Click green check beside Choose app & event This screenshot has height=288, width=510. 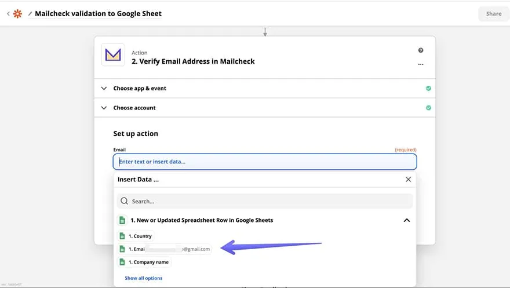click(x=428, y=89)
